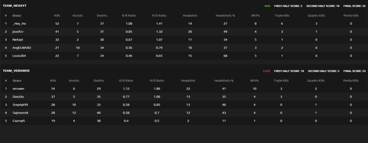Click FINAL SCORE: 23 text
368x143 pixels.
point(354,71)
